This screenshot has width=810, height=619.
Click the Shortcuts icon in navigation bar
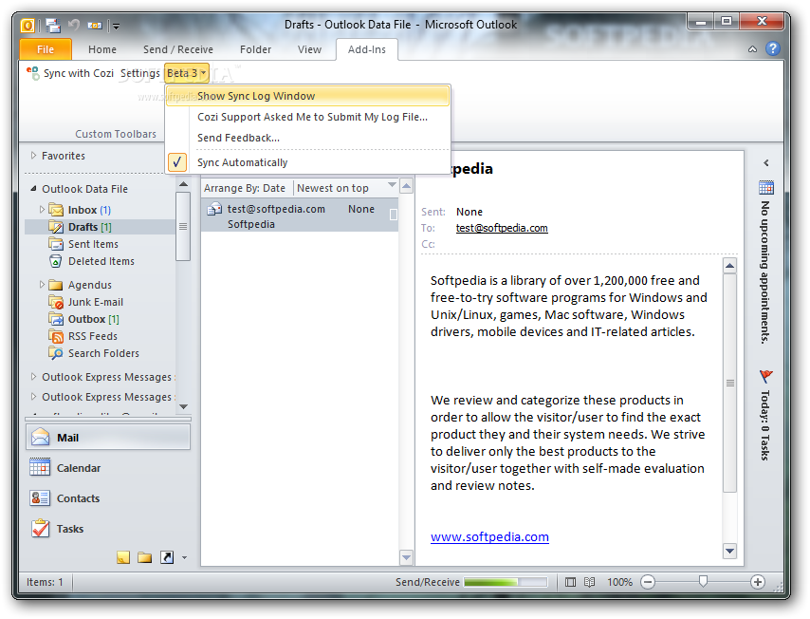tap(167, 557)
